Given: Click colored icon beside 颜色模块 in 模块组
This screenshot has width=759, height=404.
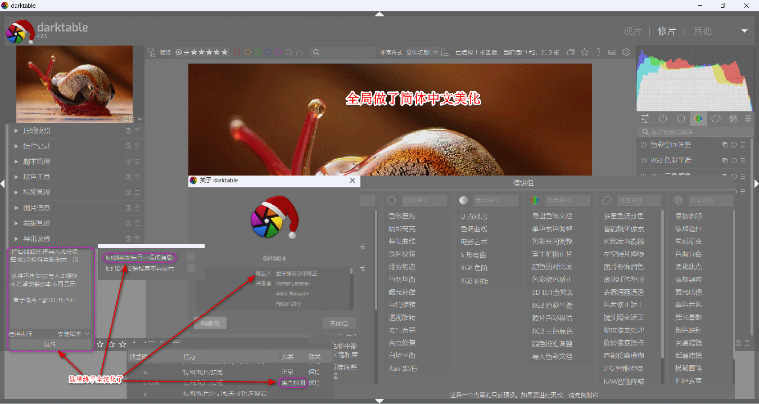Looking at the screenshot, I should coord(535,200).
